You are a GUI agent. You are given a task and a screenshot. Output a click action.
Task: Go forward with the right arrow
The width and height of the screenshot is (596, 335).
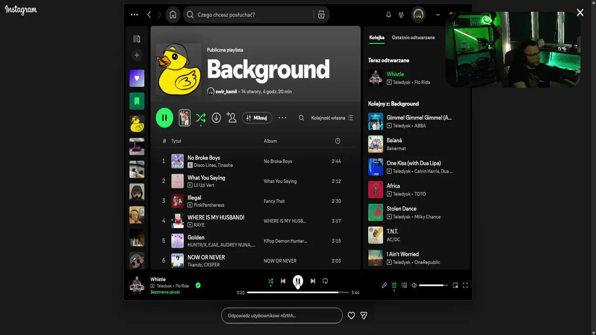(x=159, y=15)
